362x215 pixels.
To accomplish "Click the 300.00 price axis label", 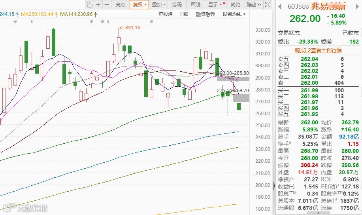I will (263, 66).
